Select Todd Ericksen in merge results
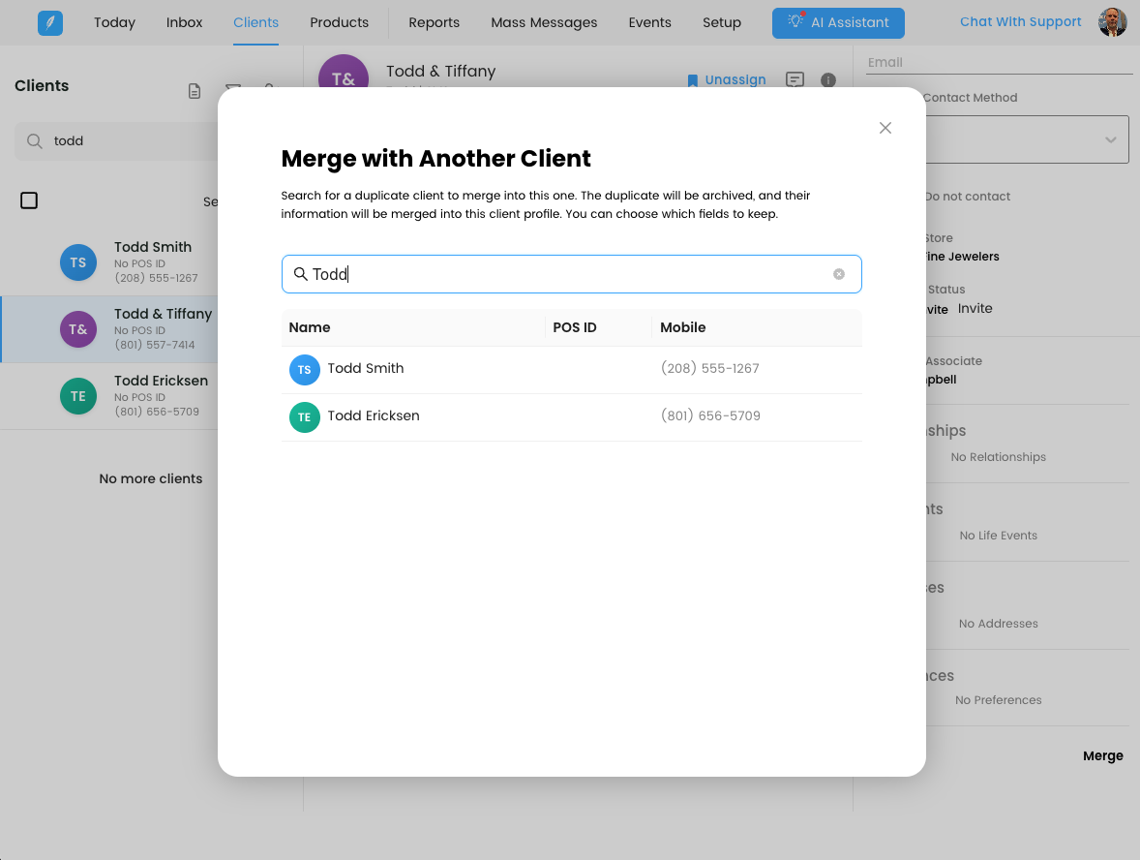1140x860 pixels. [x=572, y=416]
